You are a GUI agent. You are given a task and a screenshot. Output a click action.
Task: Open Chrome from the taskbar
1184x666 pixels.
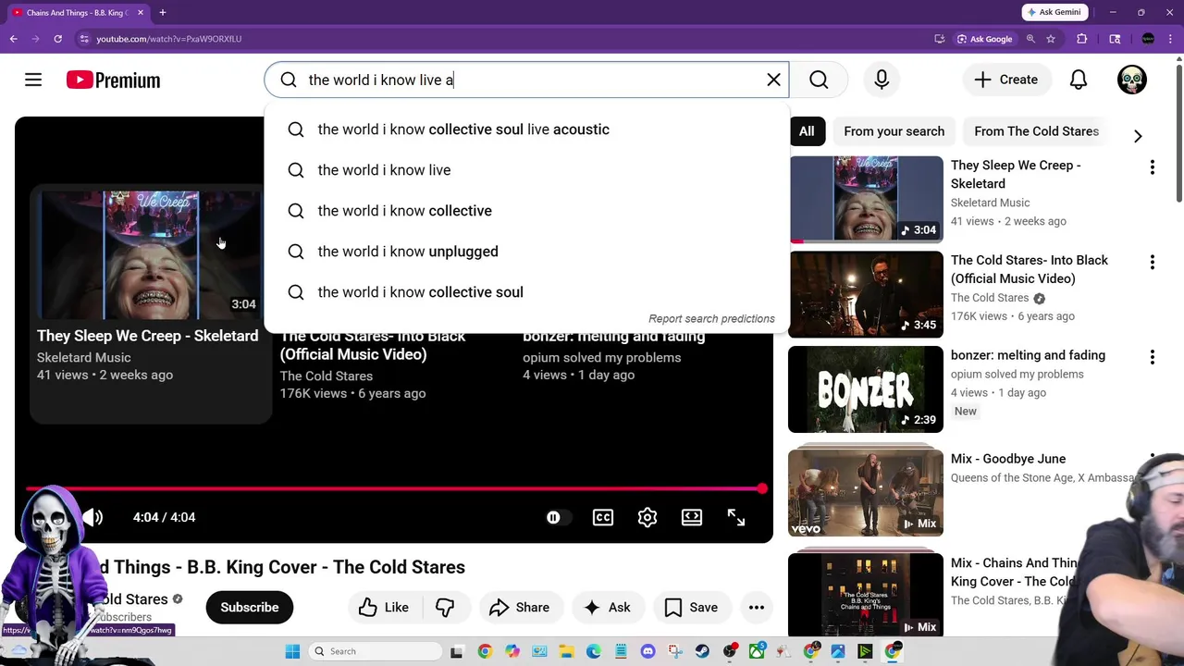[x=485, y=651]
